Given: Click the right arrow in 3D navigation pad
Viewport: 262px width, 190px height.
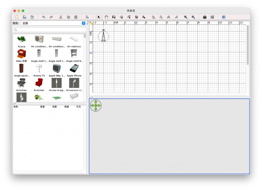Looking at the screenshot, I should coord(100,105).
